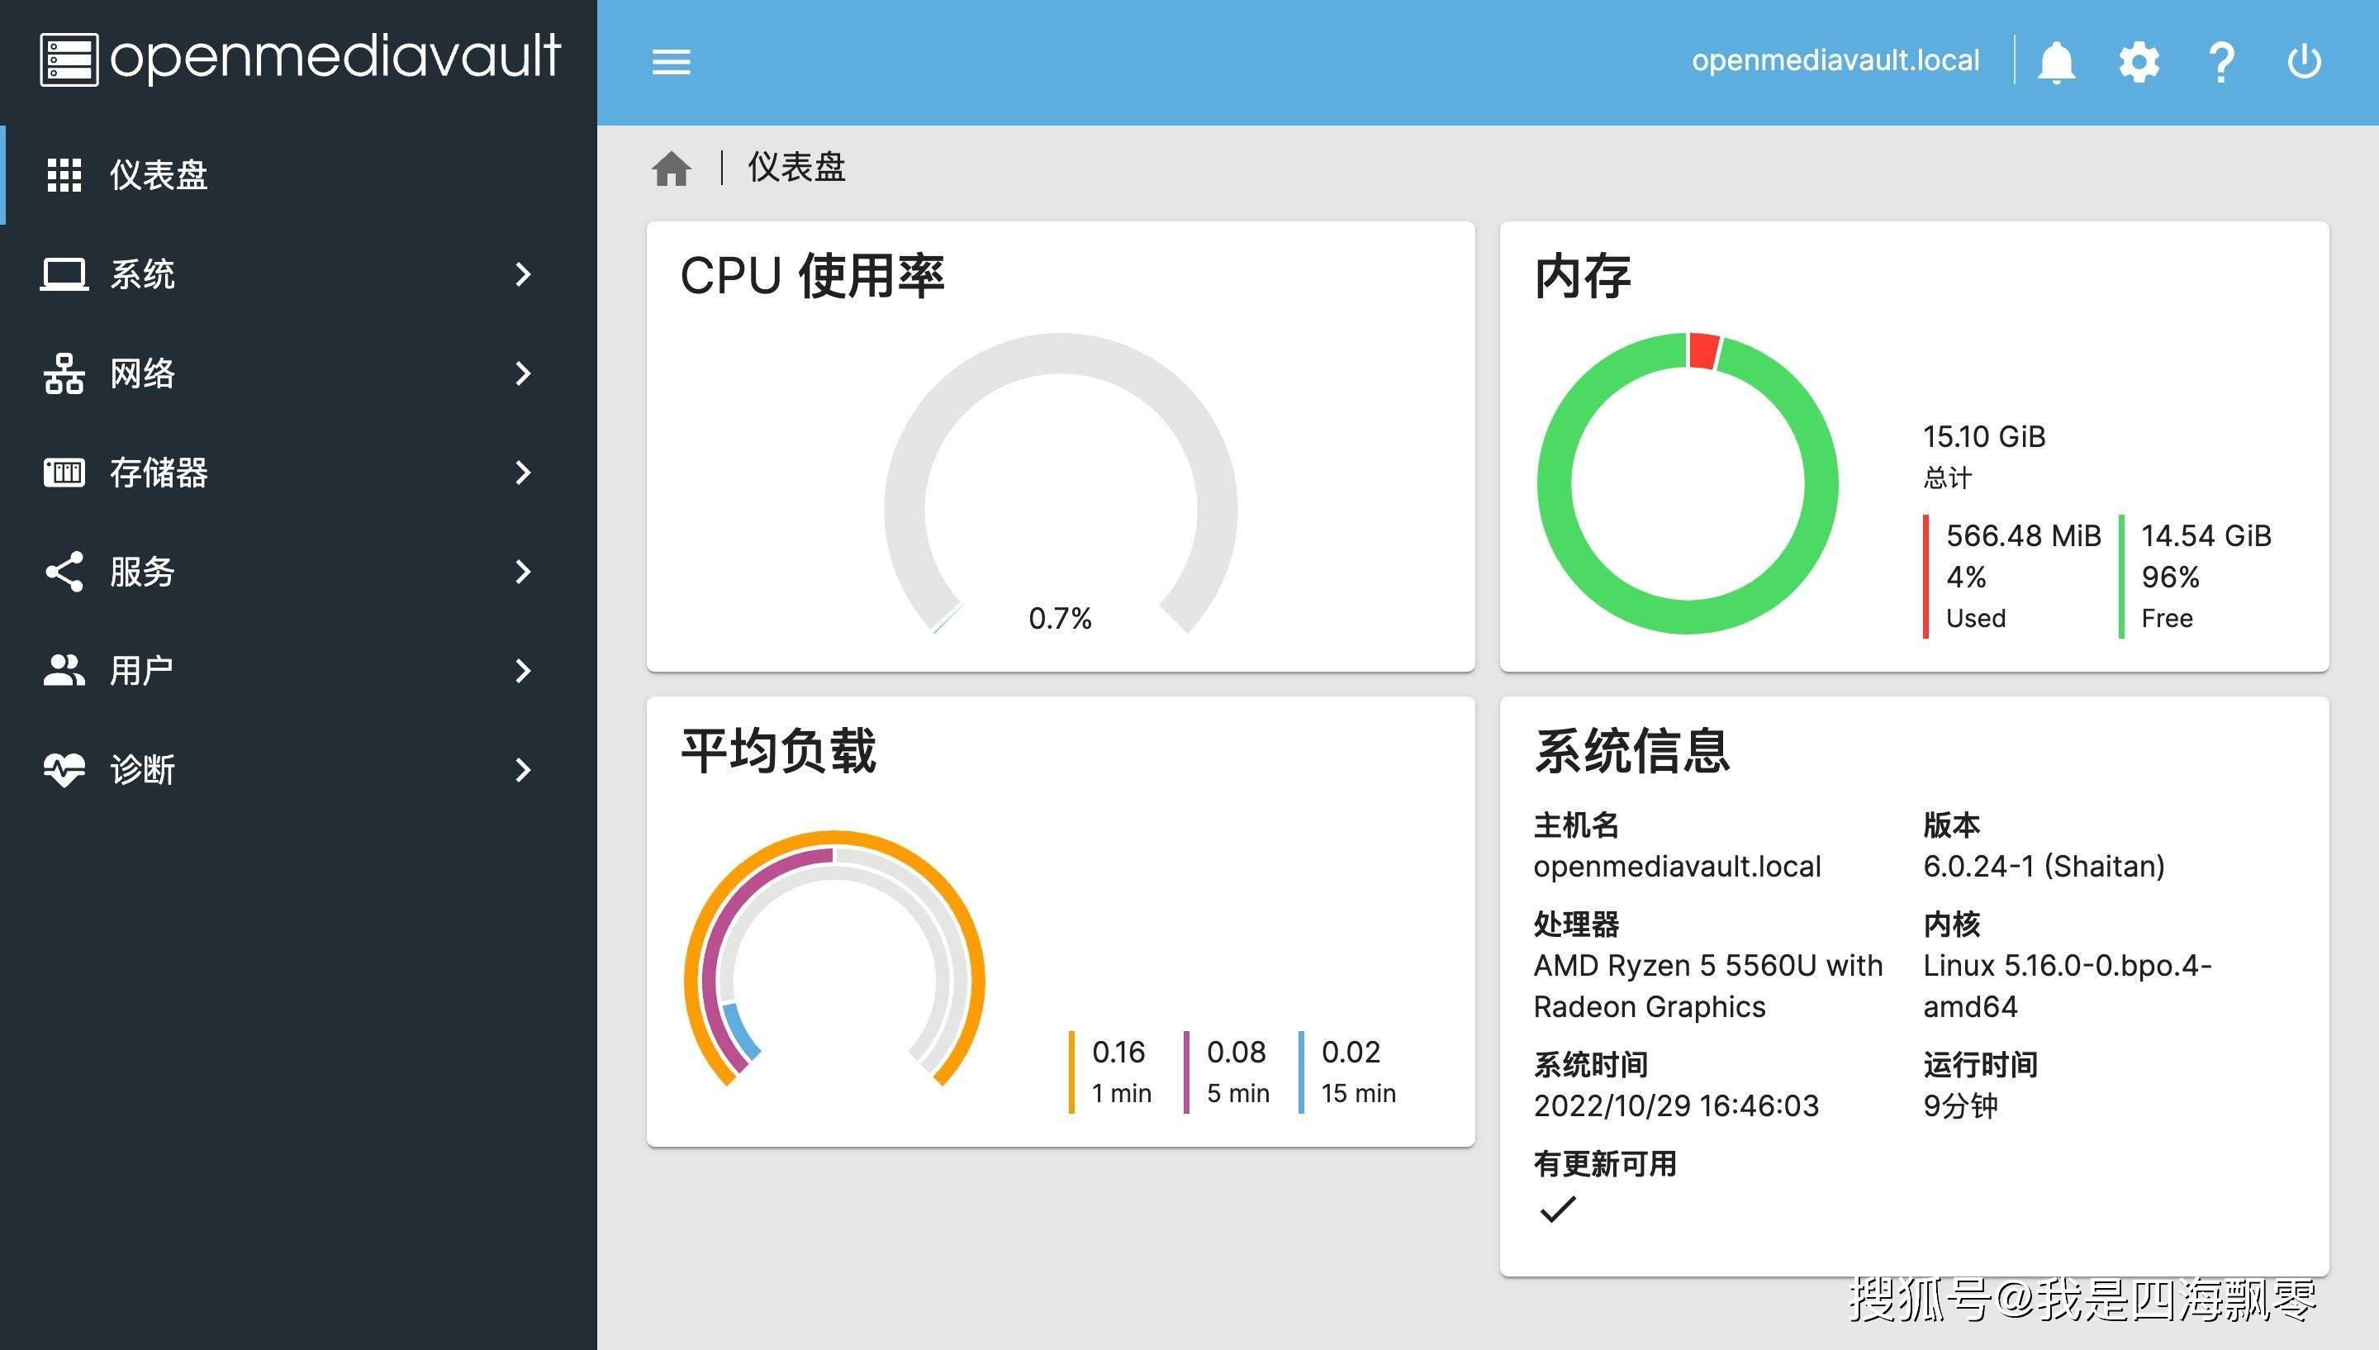Viewport: 2379px width, 1350px height.
Task: Click the CPU usage gauge
Action: (x=1060, y=484)
